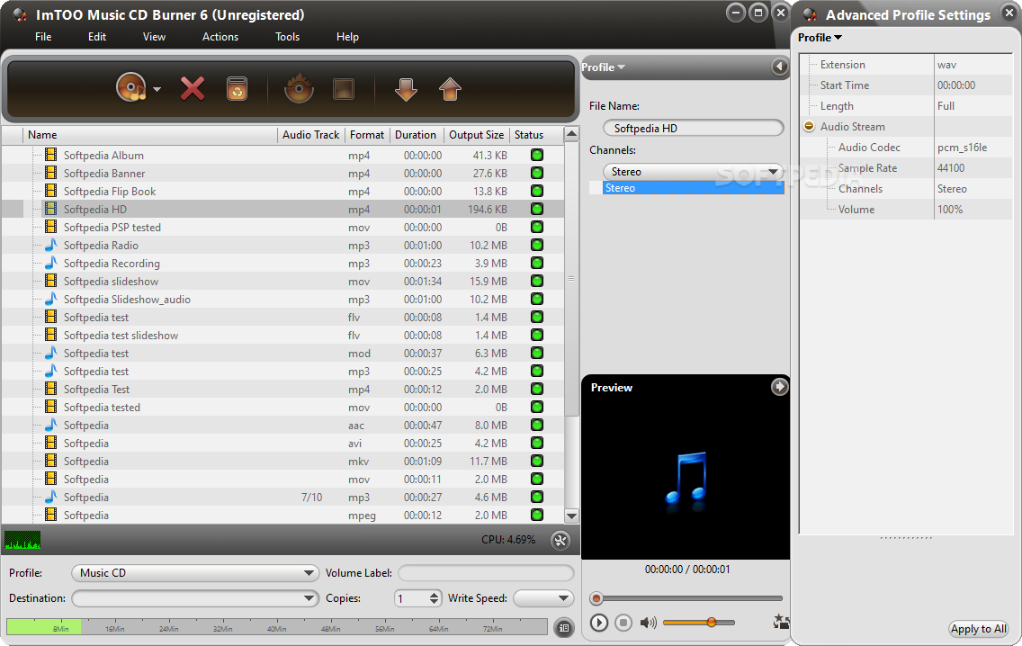
Task: Toggle status light for Softpedia Flip Book
Action: coord(537,191)
